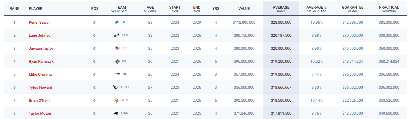Open Lane Johnson's player link
This screenshot has width=409, height=119.
point(41,36)
